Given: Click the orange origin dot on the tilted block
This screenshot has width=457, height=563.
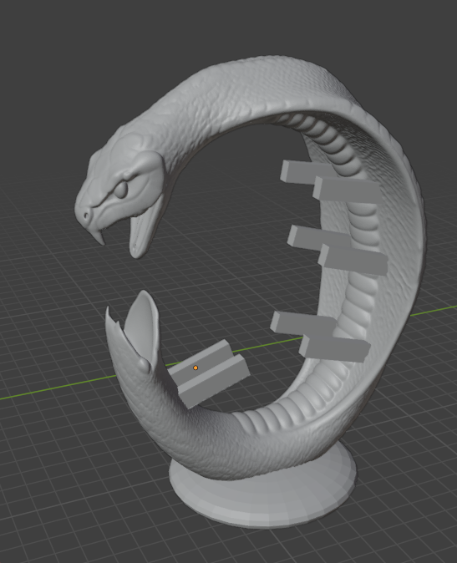Looking at the screenshot, I should (195, 368).
